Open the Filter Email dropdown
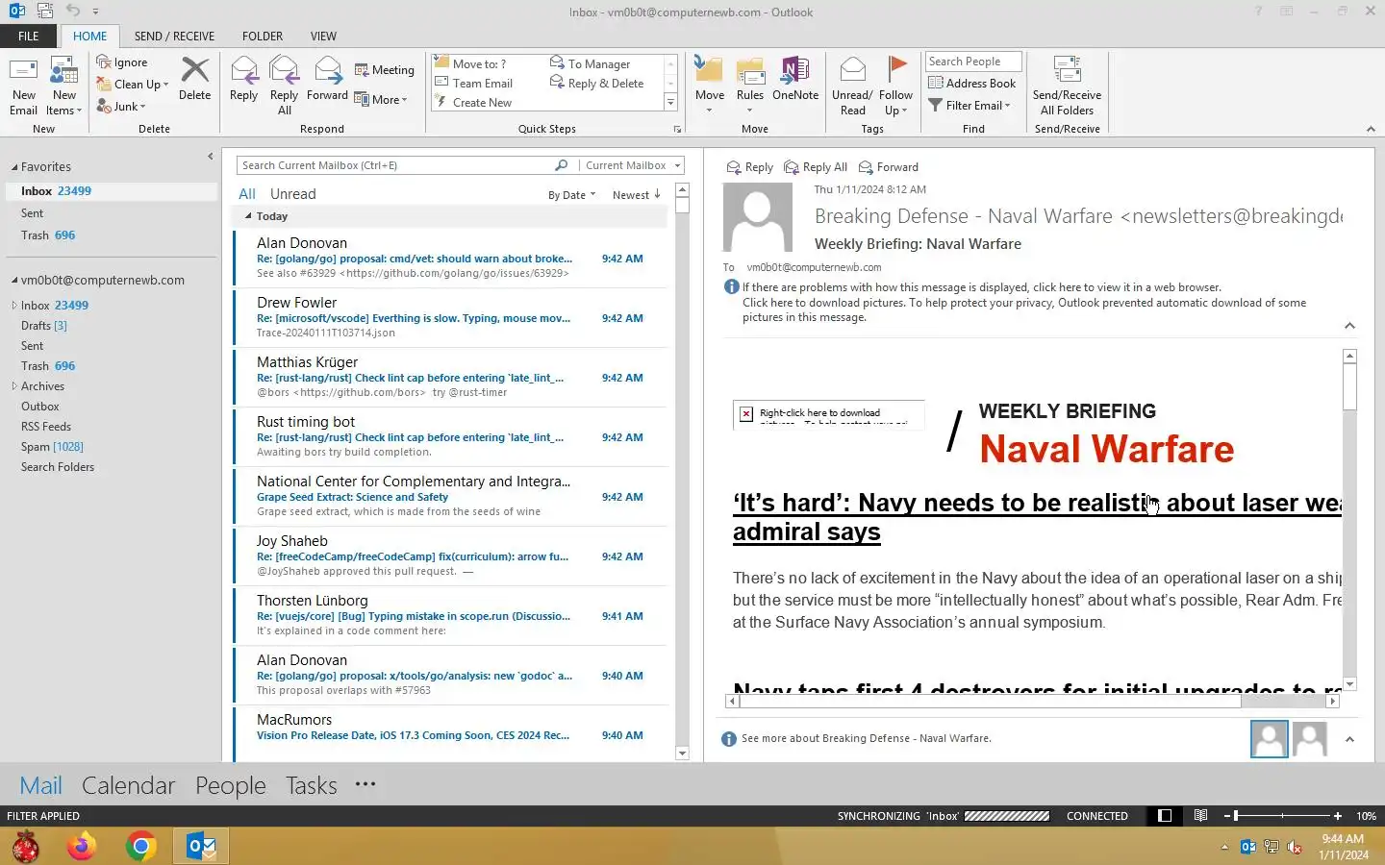Image resolution: width=1385 pixels, height=865 pixels. 969,106
